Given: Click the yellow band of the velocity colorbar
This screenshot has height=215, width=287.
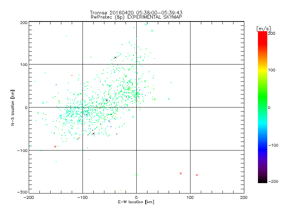Looking at the screenshot, I should pos(263,70).
